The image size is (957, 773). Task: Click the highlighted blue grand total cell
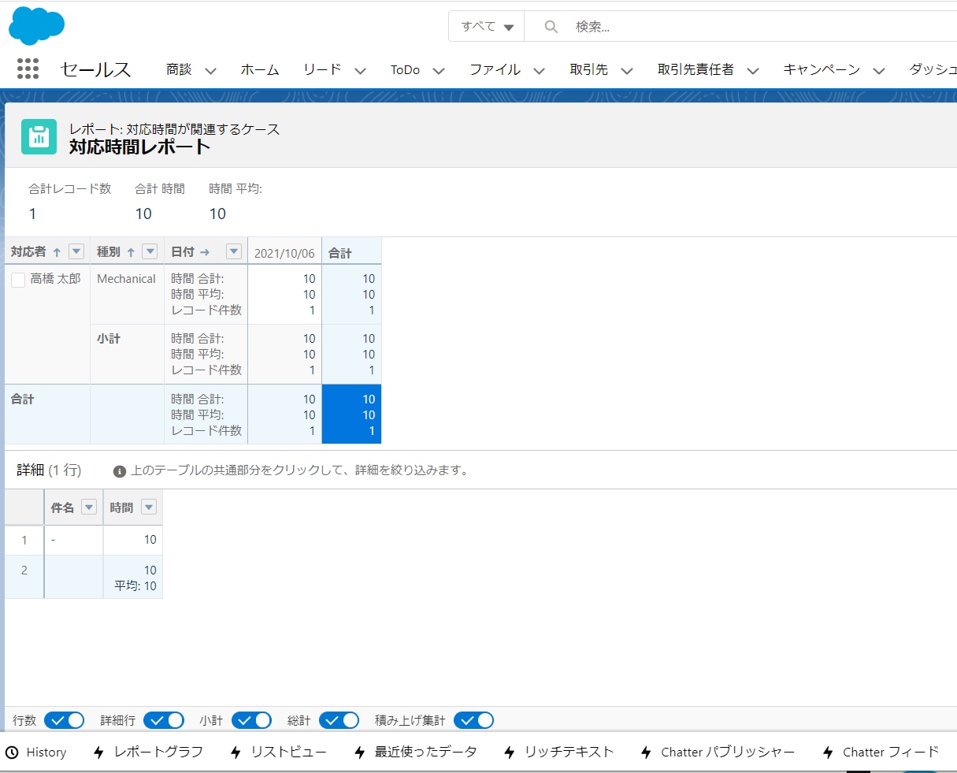coord(351,414)
